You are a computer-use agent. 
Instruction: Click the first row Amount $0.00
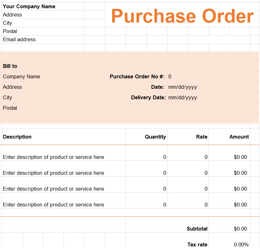click(x=241, y=157)
